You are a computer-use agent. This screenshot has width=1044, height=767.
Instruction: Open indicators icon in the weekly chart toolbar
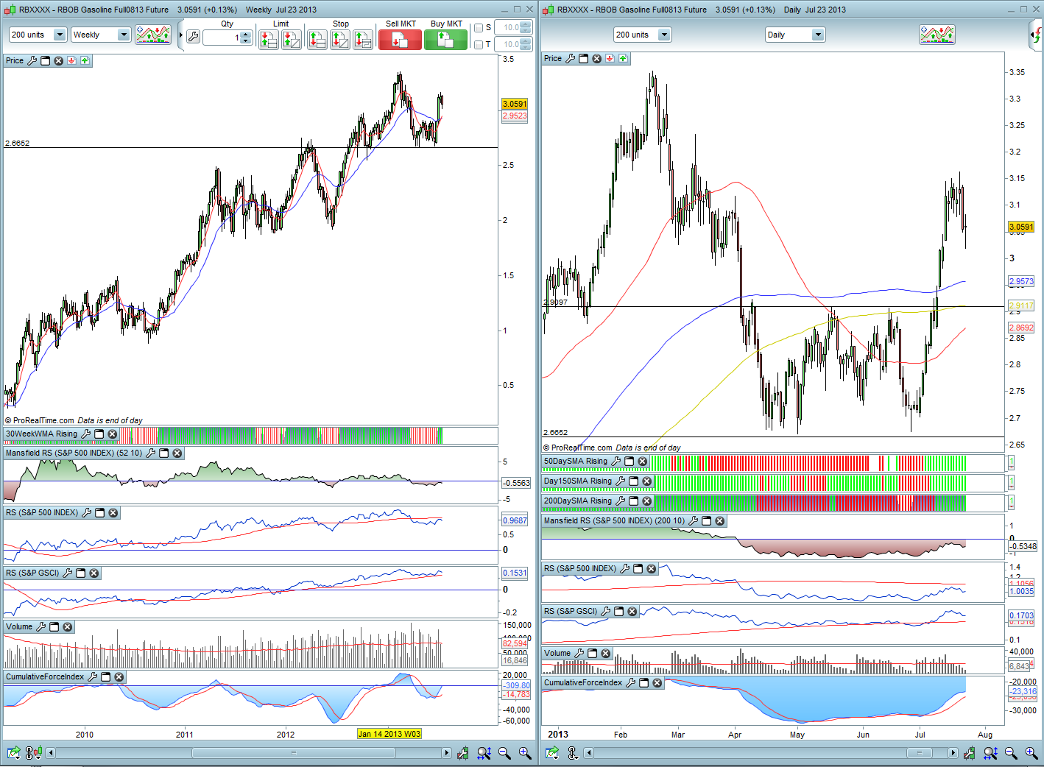pyautogui.click(x=153, y=35)
